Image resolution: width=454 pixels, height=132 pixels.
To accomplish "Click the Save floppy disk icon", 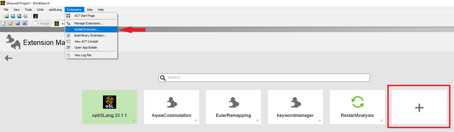I will 18,23.
